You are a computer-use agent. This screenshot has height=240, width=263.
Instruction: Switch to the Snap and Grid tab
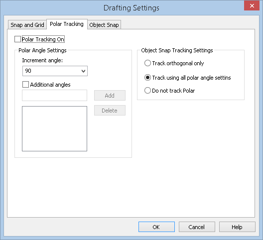pyautogui.click(x=27, y=25)
